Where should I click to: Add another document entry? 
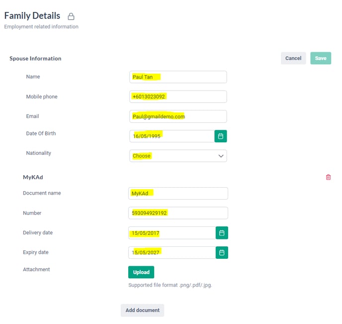point(143,310)
